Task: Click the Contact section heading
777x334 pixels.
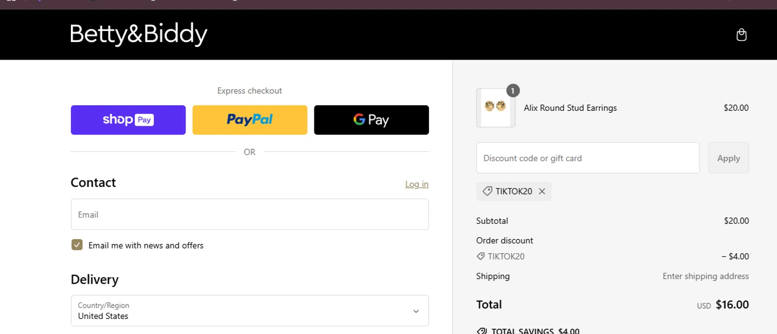Action: point(93,182)
